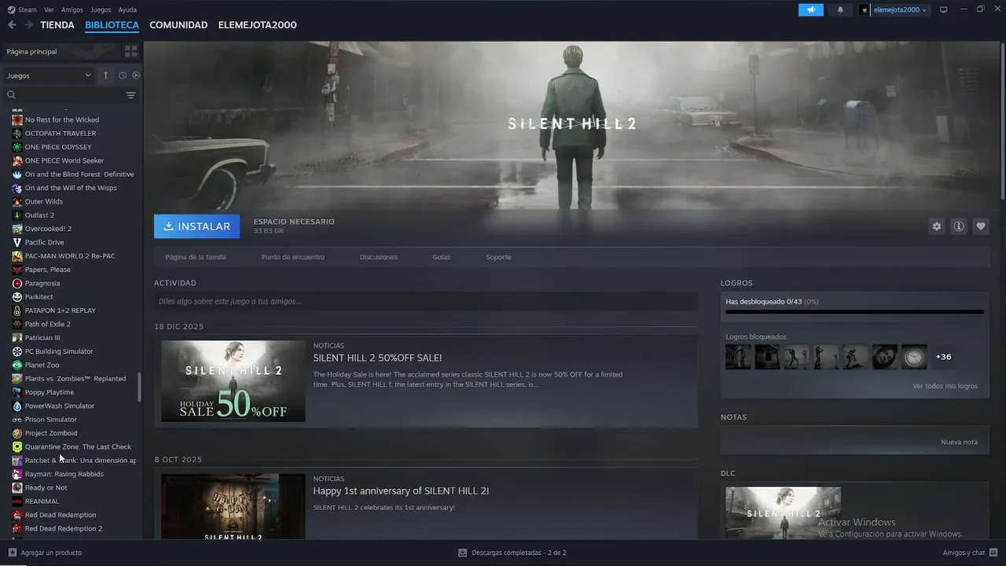Open the Ver menu

pyautogui.click(x=49, y=9)
